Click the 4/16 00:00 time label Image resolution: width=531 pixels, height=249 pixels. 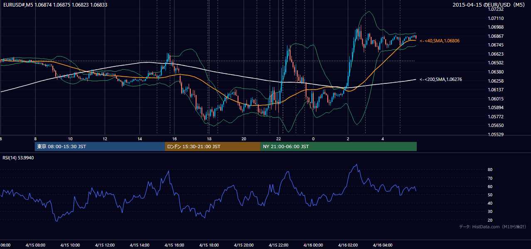[313, 245]
